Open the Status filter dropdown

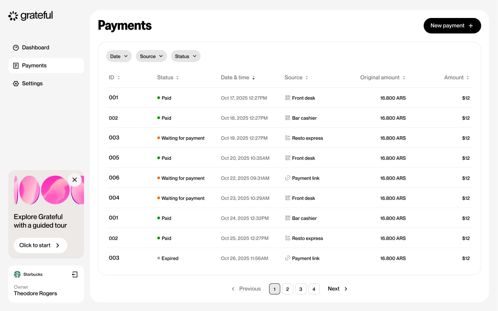(x=185, y=56)
